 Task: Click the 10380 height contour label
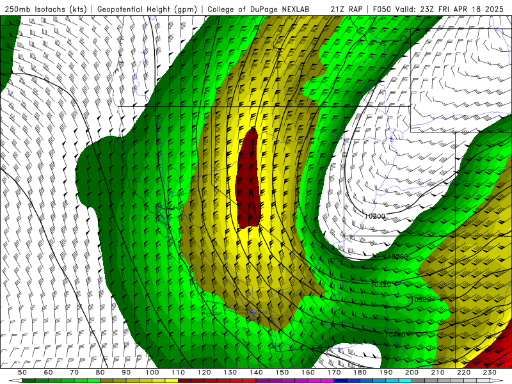click(x=420, y=300)
